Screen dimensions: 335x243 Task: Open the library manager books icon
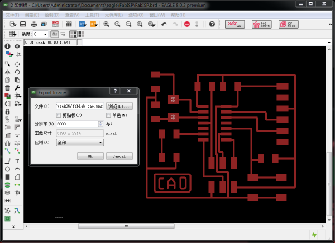point(69,24)
